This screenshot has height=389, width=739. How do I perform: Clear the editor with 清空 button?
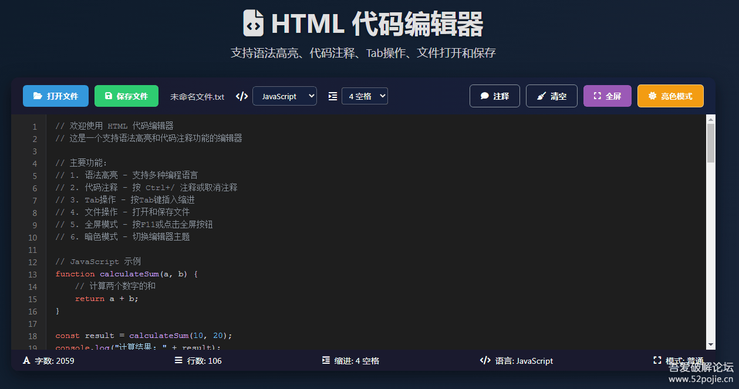tap(552, 96)
